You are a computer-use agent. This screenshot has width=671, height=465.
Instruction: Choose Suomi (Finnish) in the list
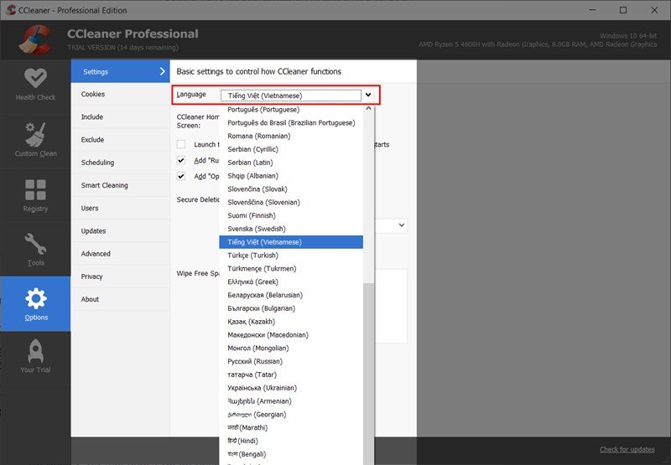click(x=252, y=215)
